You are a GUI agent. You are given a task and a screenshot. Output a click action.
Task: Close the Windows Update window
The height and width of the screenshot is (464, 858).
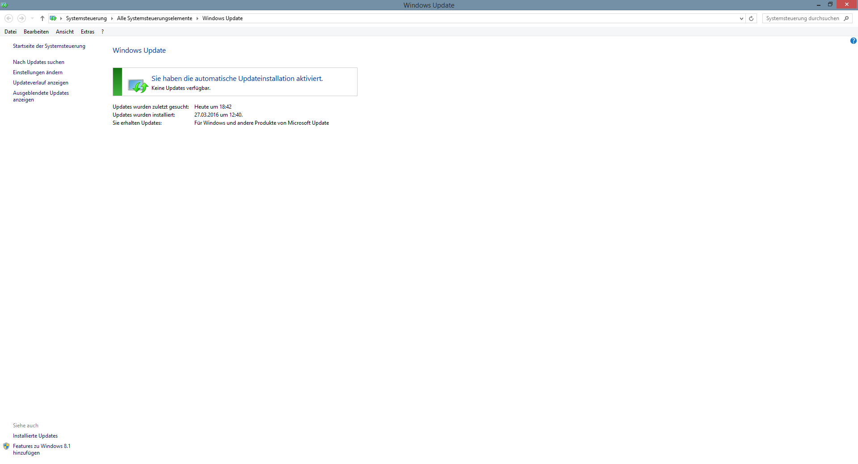point(847,4)
